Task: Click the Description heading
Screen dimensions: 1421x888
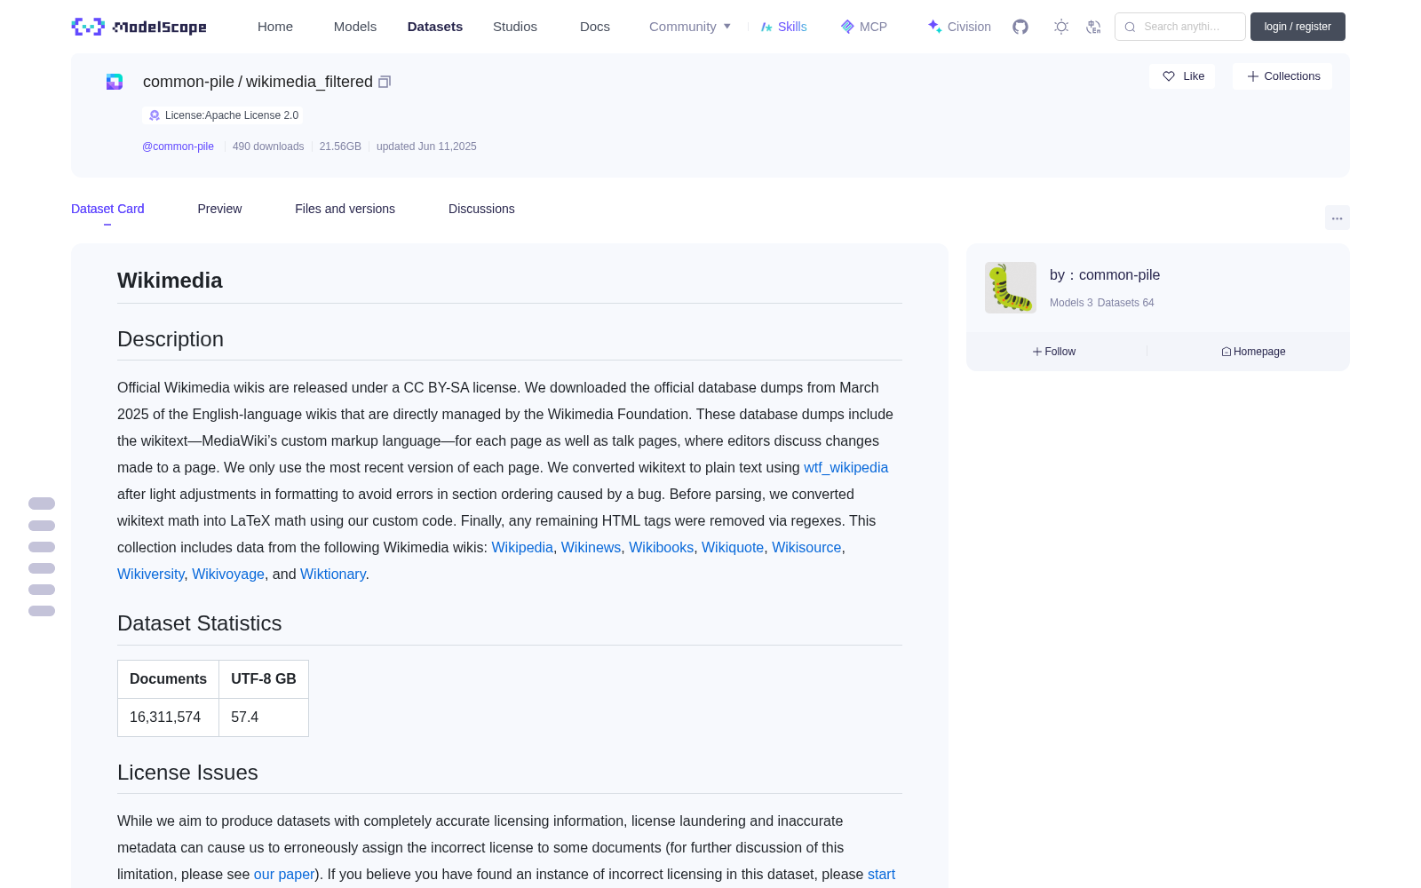Action: point(171,339)
